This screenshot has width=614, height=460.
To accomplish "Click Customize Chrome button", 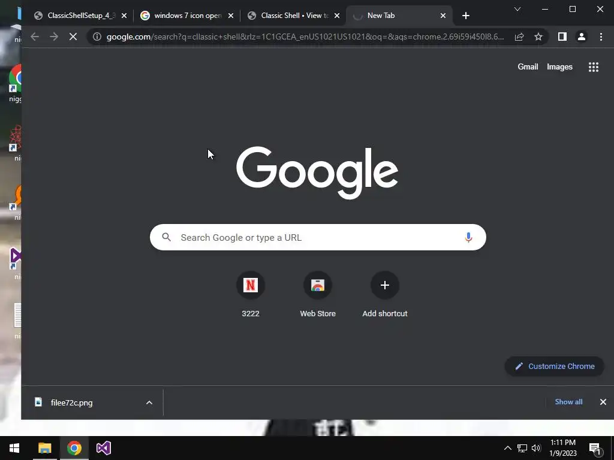I will 555,367.
